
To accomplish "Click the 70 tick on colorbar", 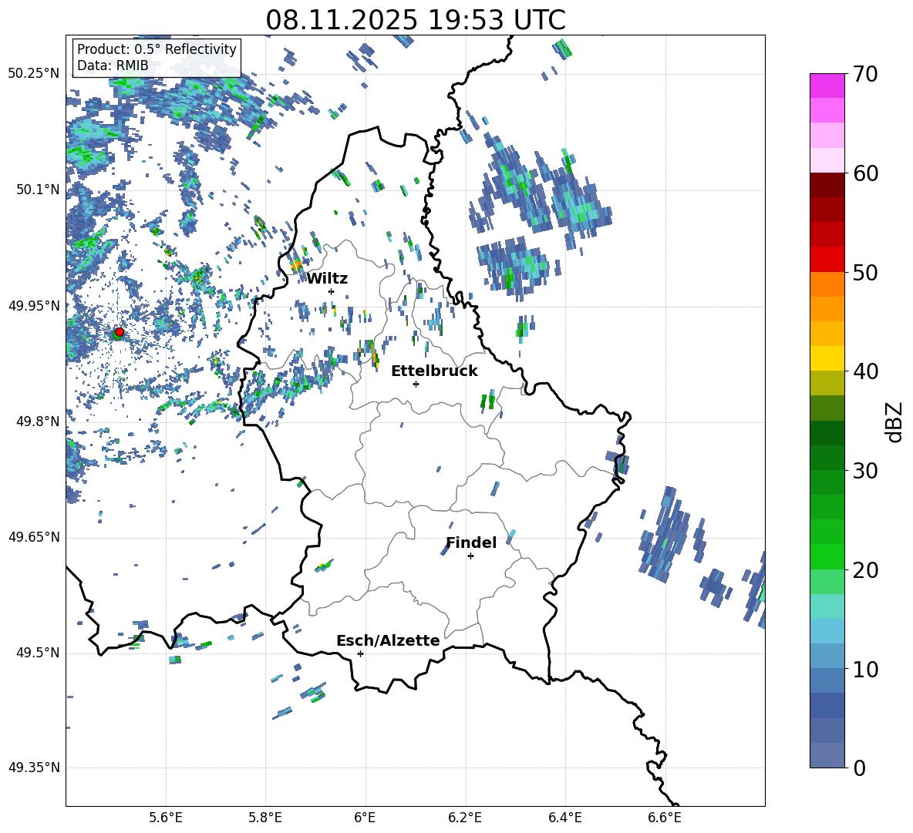I will click(x=865, y=75).
